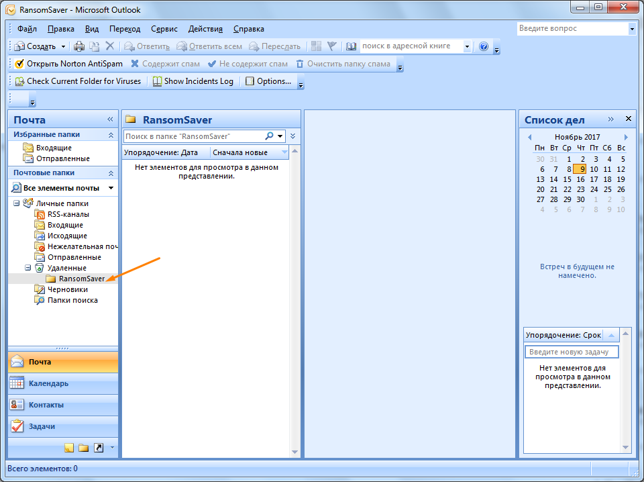Viewport: 644px width, 482px height.
Task: Expand the query builder chevrons
Action: click(x=293, y=136)
